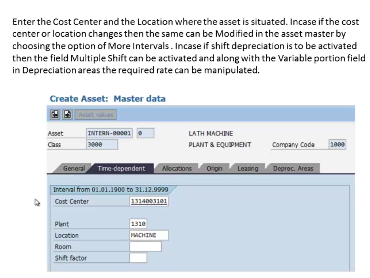Open the General tab
This screenshot has height=278, width=370.
tap(74, 168)
